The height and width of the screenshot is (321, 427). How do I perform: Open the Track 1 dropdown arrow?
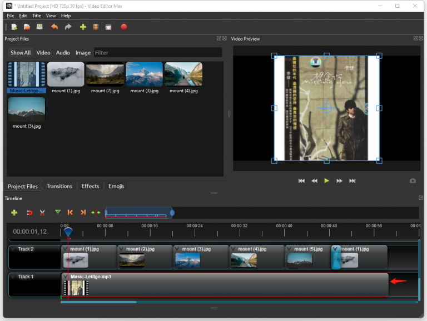[13, 277]
